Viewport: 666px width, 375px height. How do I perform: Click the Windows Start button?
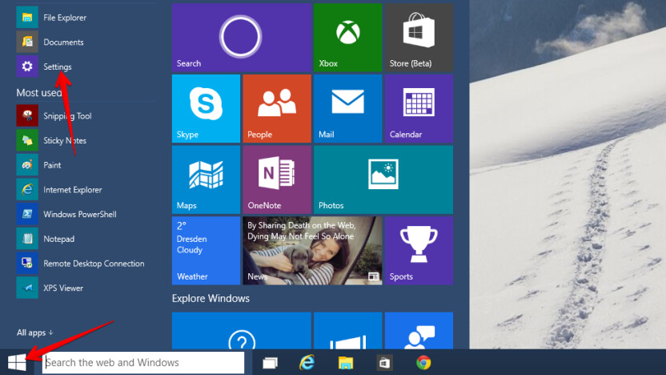[x=17, y=362]
